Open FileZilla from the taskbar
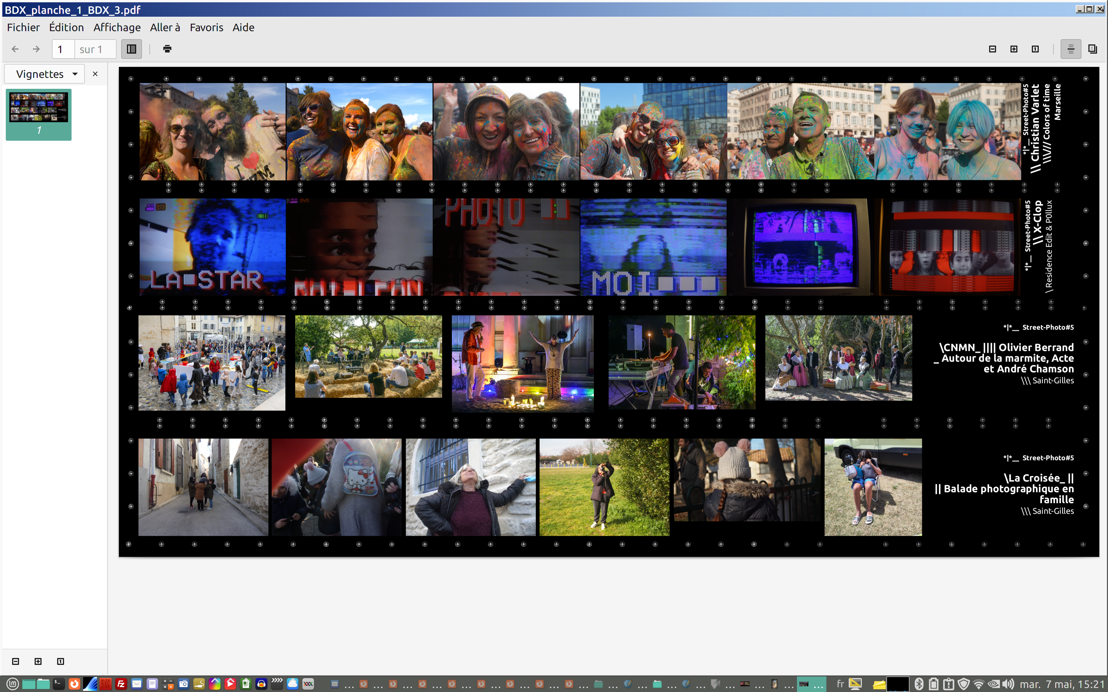The image size is (1108, 692). (x=121, y=684)
